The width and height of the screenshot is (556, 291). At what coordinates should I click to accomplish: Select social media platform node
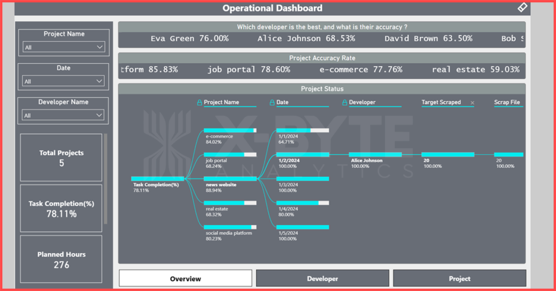pos(230,227)
